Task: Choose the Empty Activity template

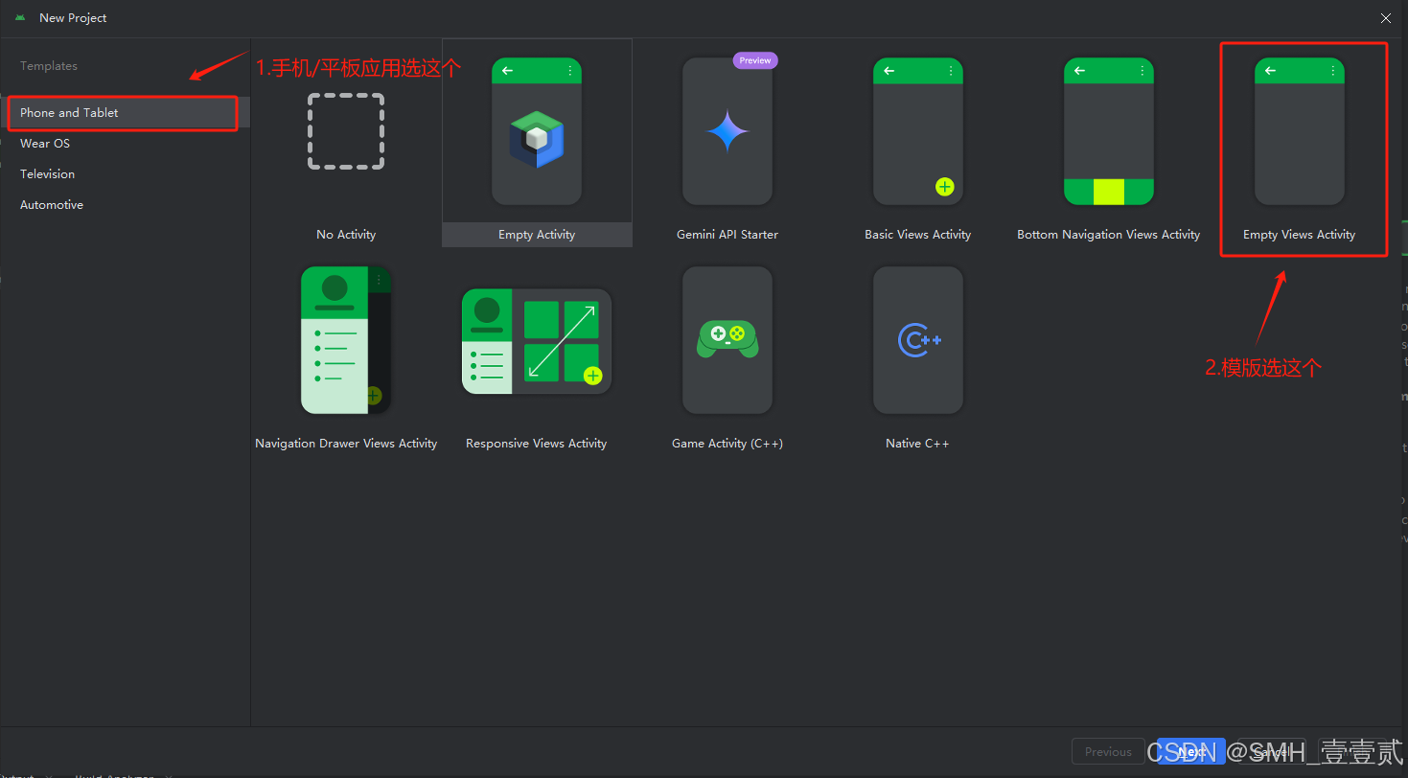Action: pyautogui.click(x=537, y=144)
